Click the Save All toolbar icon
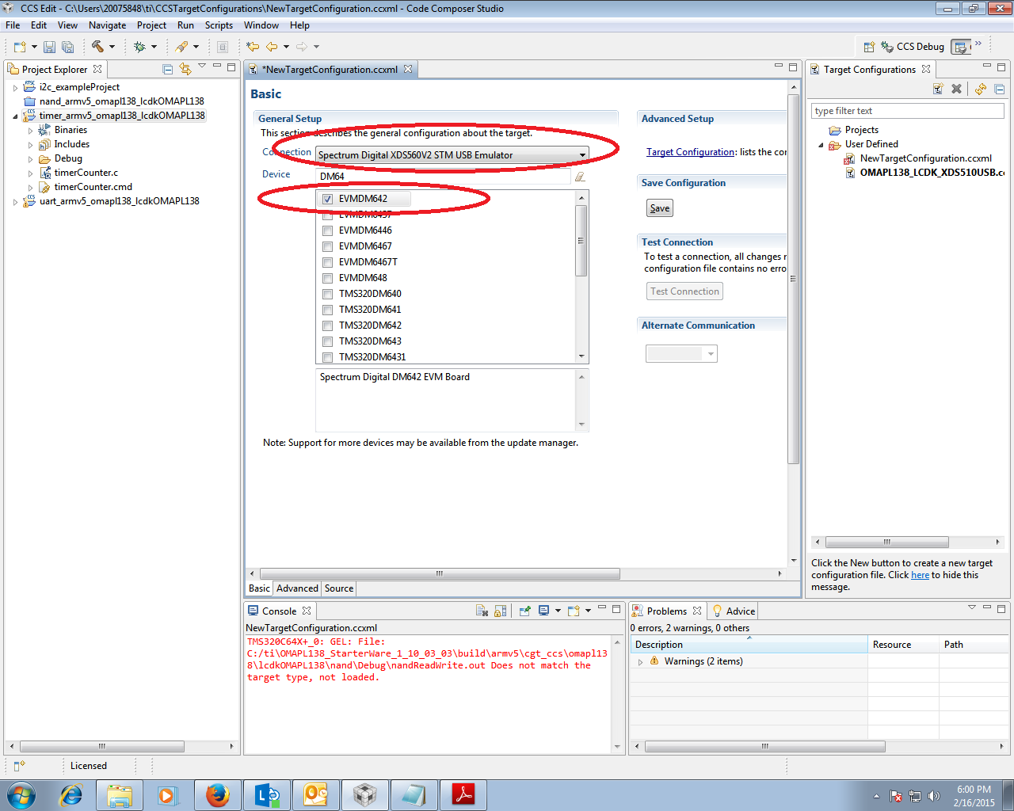 [x=67, y=47]
